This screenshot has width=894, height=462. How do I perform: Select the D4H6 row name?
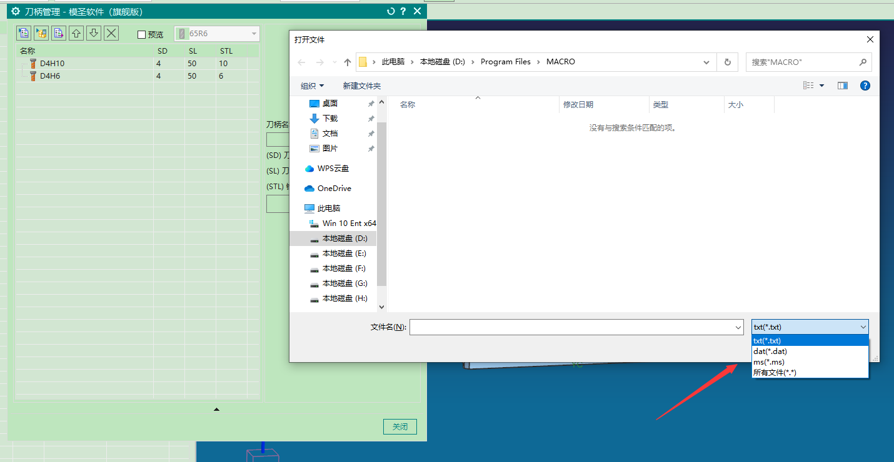[50, 76]
